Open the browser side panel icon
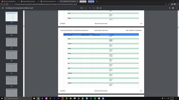Image resolution: width=179 pixels, height=100 pixels. pos(172,4)
